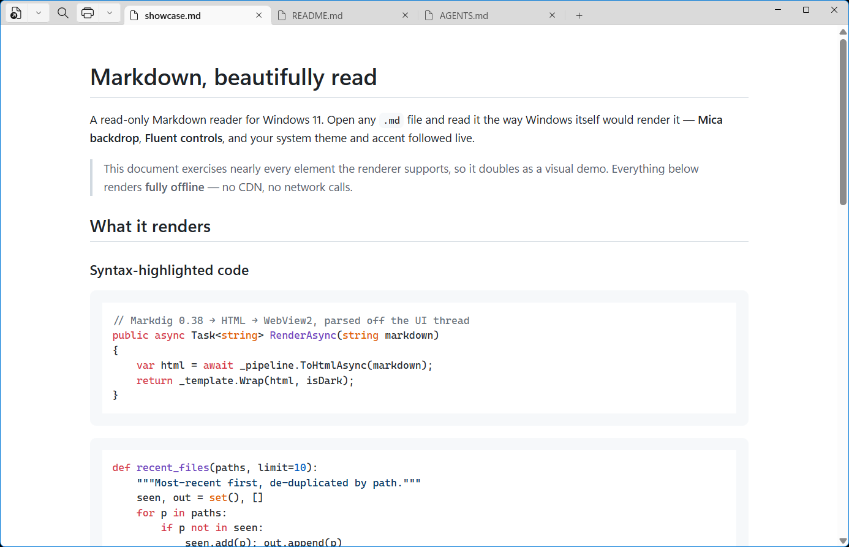849x547 pixels.
Task: Maximize the window
Action: (x=806, y=10)
